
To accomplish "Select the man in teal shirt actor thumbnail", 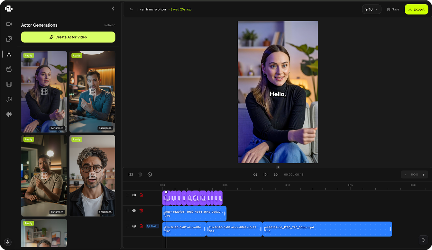I will click(x=92, y=92).
